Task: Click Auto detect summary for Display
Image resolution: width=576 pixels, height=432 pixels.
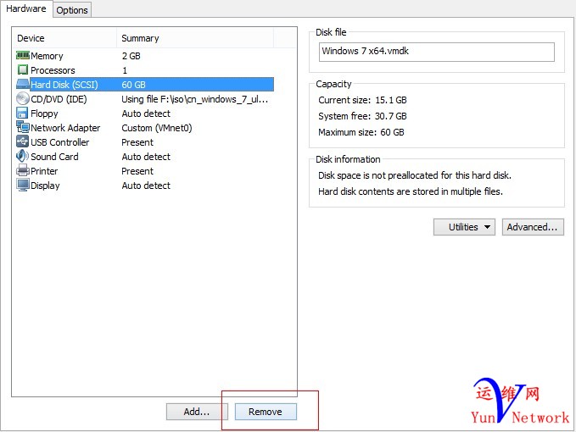Action: tap(146, 186)
